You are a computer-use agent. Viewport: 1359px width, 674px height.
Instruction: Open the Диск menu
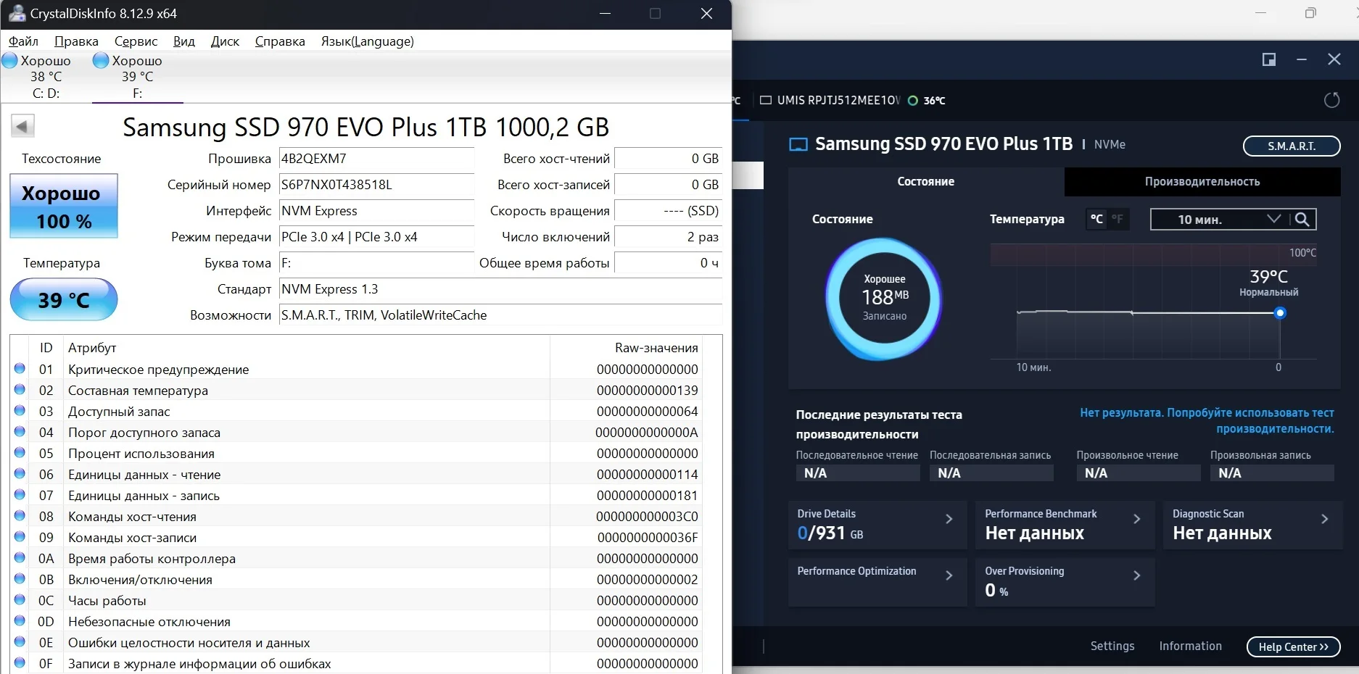pyautogui.click(x=225, y=41)
